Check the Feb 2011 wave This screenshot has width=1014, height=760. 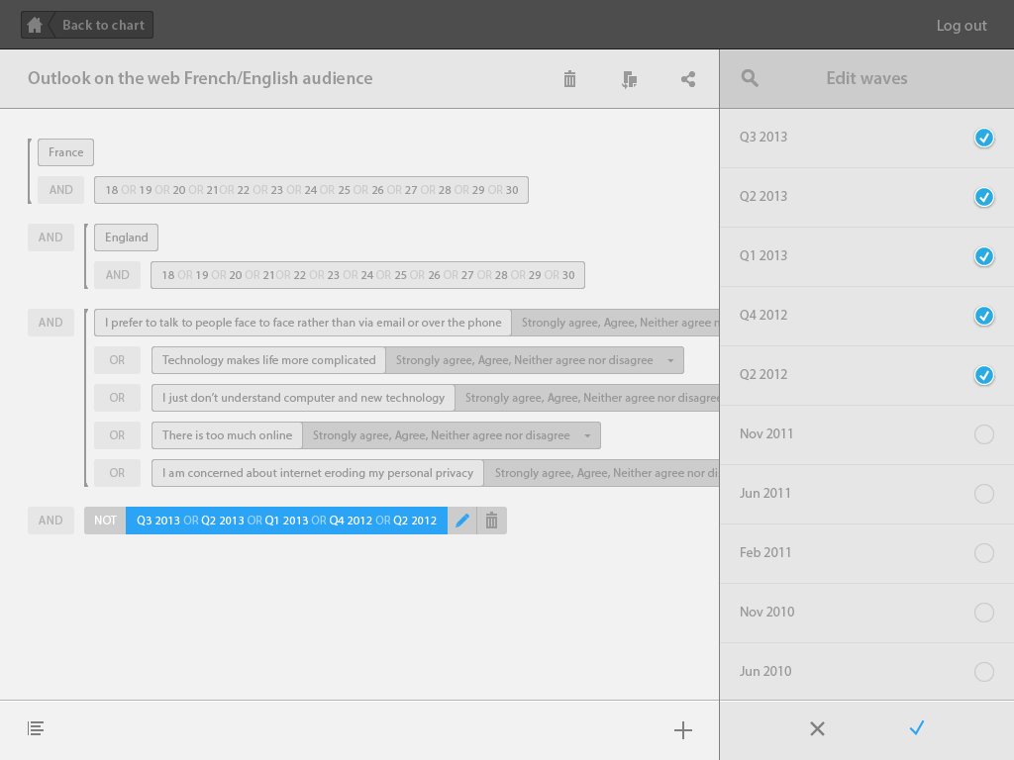(983, 553)
